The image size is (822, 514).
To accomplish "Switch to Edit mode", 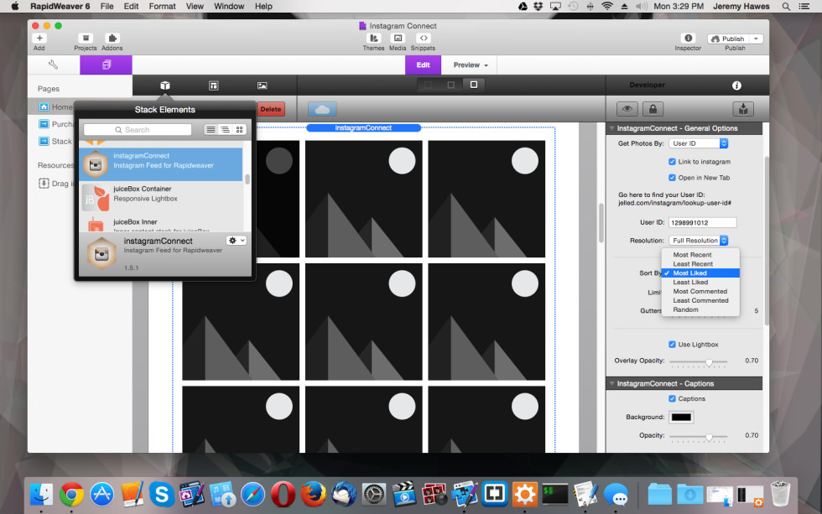I will 423,65.
